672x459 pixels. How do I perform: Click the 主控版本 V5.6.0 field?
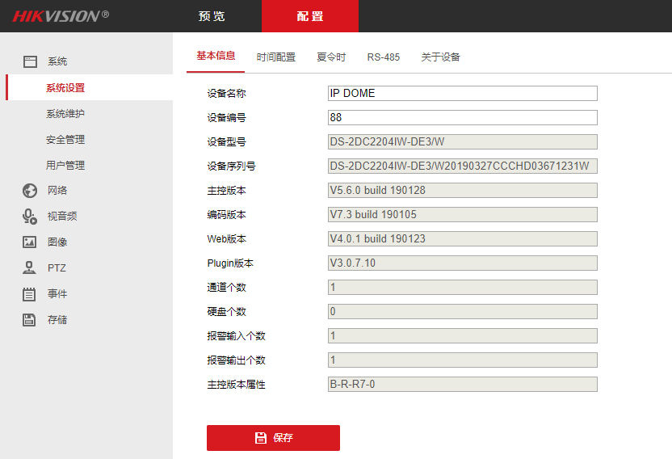[463, 190]
